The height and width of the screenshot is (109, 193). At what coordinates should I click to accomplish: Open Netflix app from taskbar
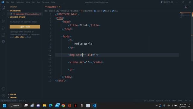(x=76, y=106)
